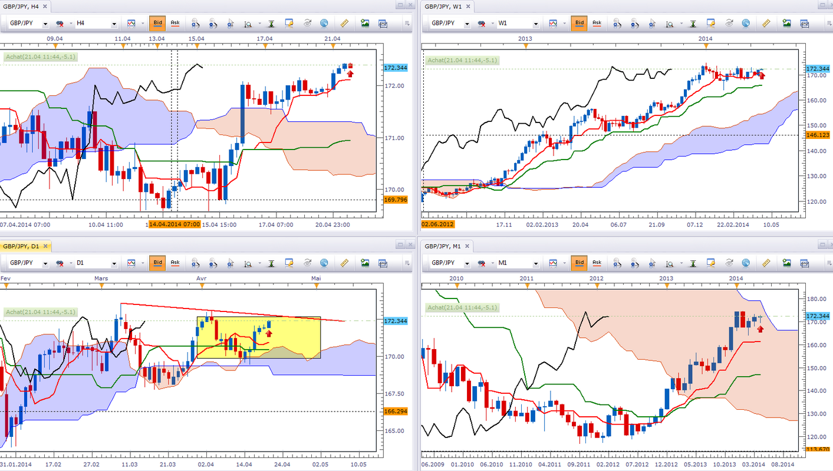
Task: Click the 169.796 price level label
Action: (396, 200)
